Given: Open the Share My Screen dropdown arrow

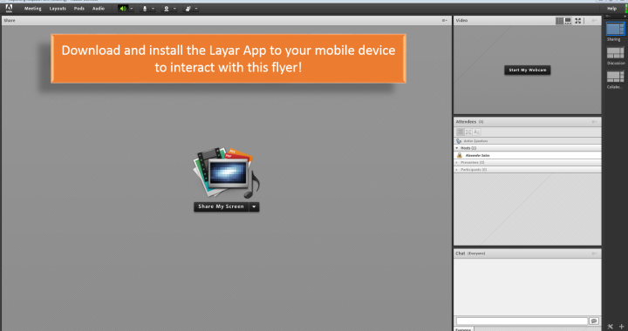Looking at the screenshot, I should pos(254,206).
